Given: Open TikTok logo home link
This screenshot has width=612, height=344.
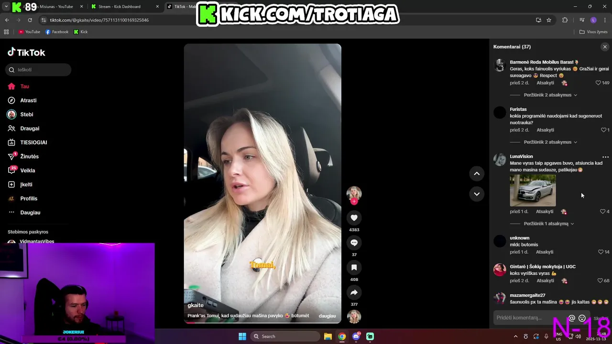Looking at the screenshot, I should coord(26,52).
